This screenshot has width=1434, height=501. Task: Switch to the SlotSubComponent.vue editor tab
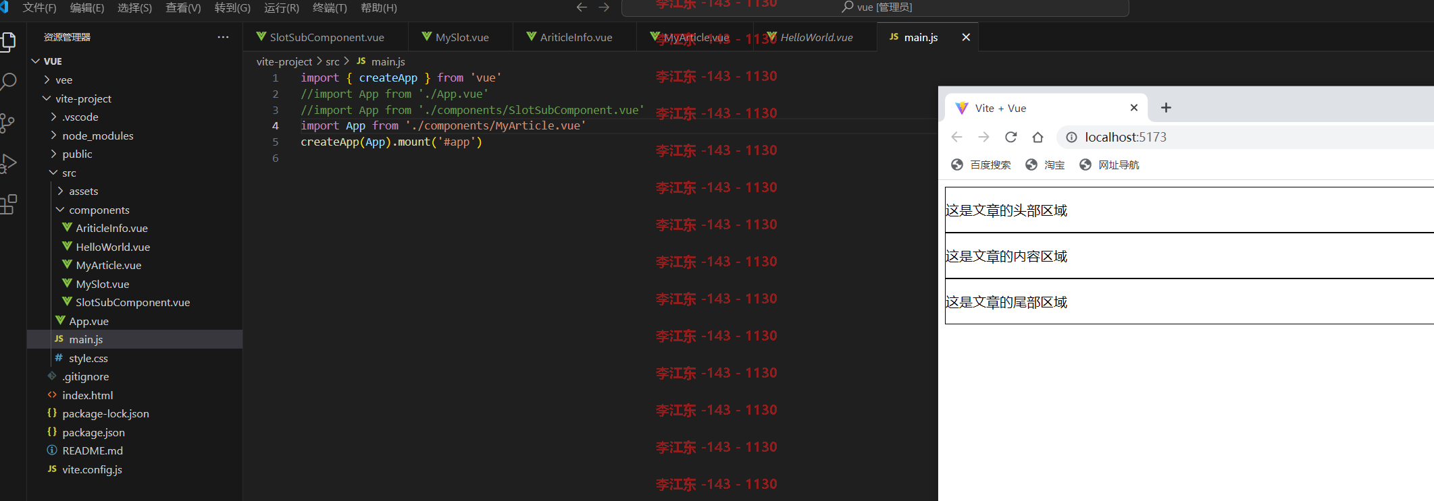tap(326, 37)
